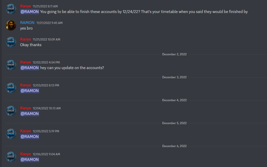Click the December 2, 2022 date divider
267x167 pixels.
pos(174,54)
